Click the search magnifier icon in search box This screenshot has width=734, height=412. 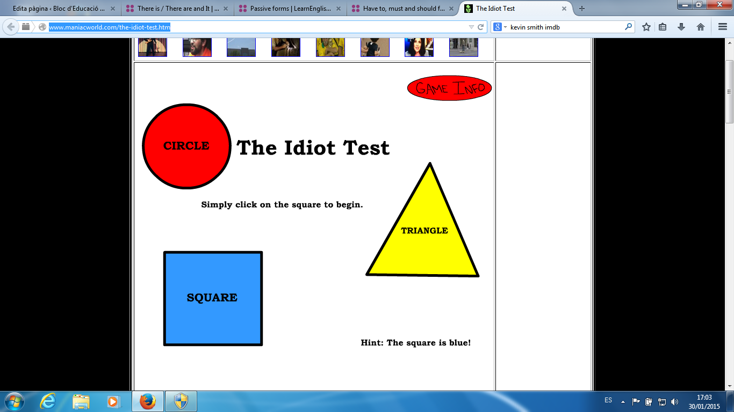coord(628,27)
